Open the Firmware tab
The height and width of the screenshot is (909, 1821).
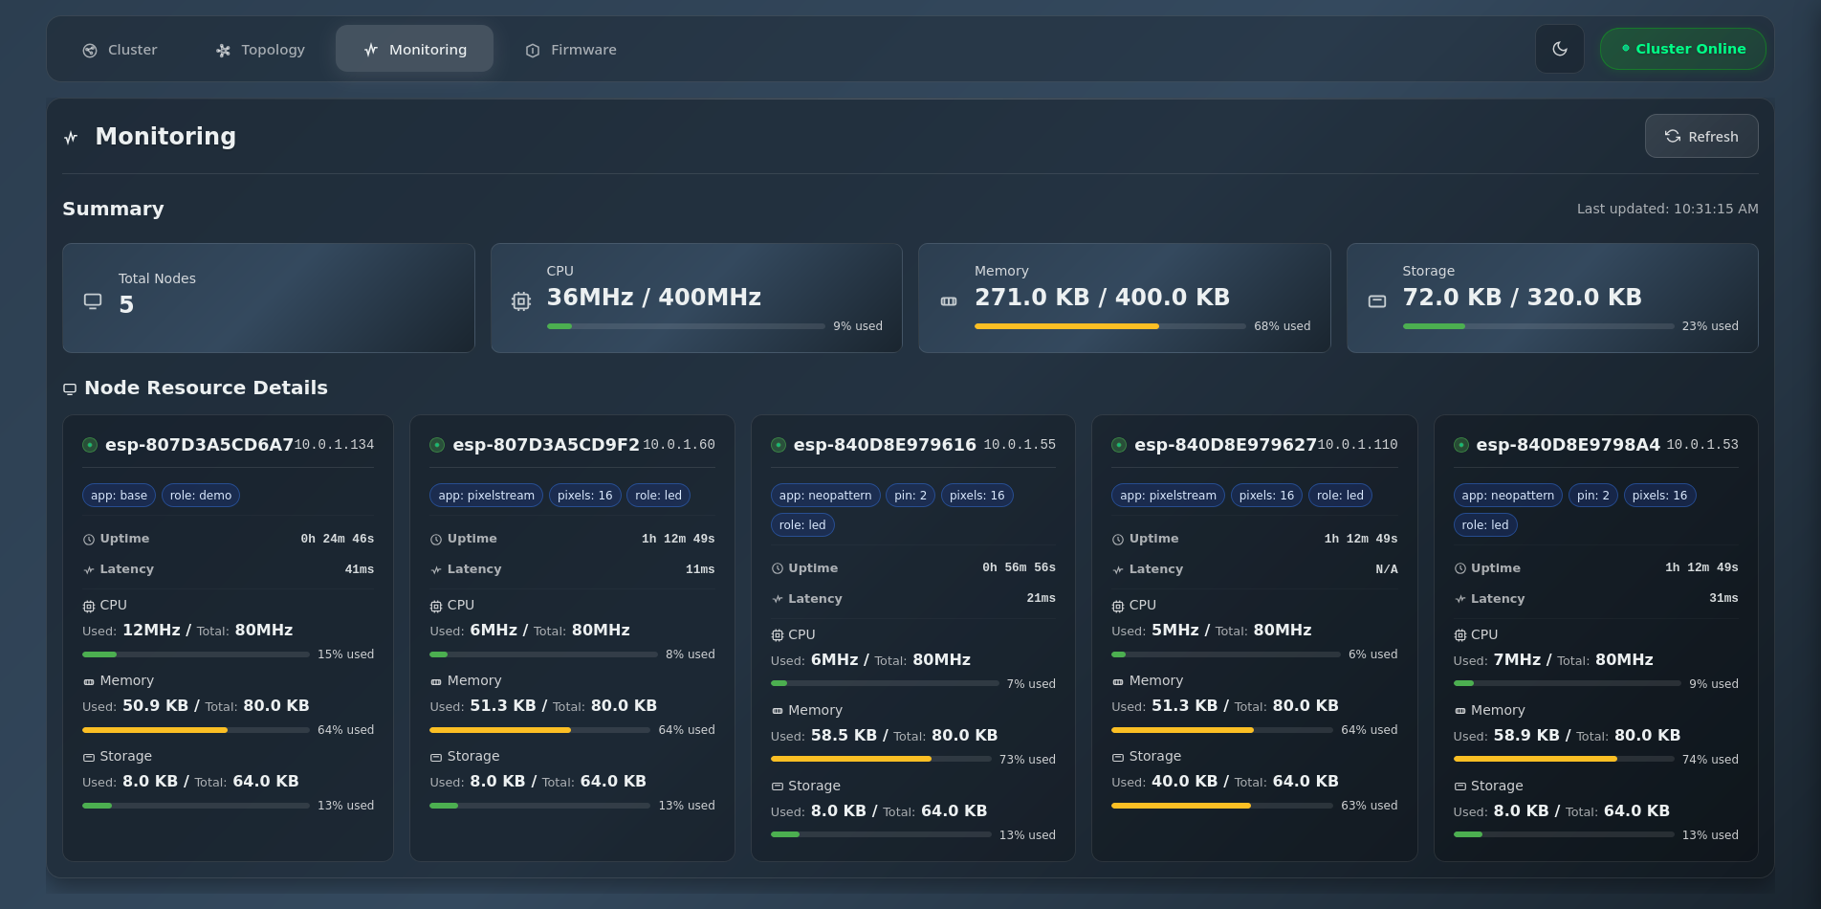tap(570, 49)
